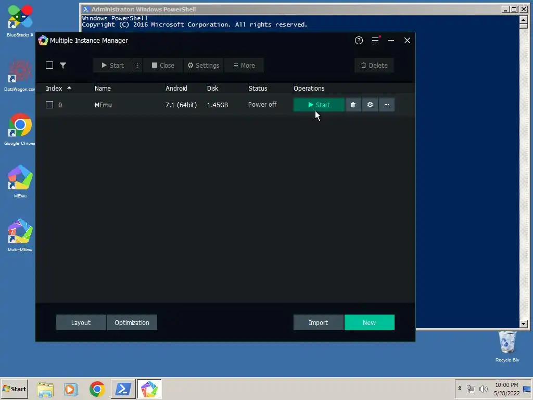The height and width of the screenshot is (400, 533).
Task: Show hidden tray icons arrow
Action: click(460, 388)
